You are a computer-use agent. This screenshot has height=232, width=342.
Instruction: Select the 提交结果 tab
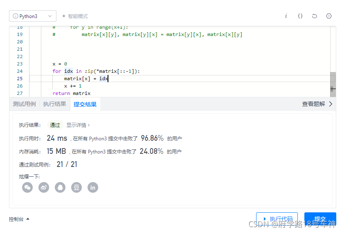tap(85, 104)
